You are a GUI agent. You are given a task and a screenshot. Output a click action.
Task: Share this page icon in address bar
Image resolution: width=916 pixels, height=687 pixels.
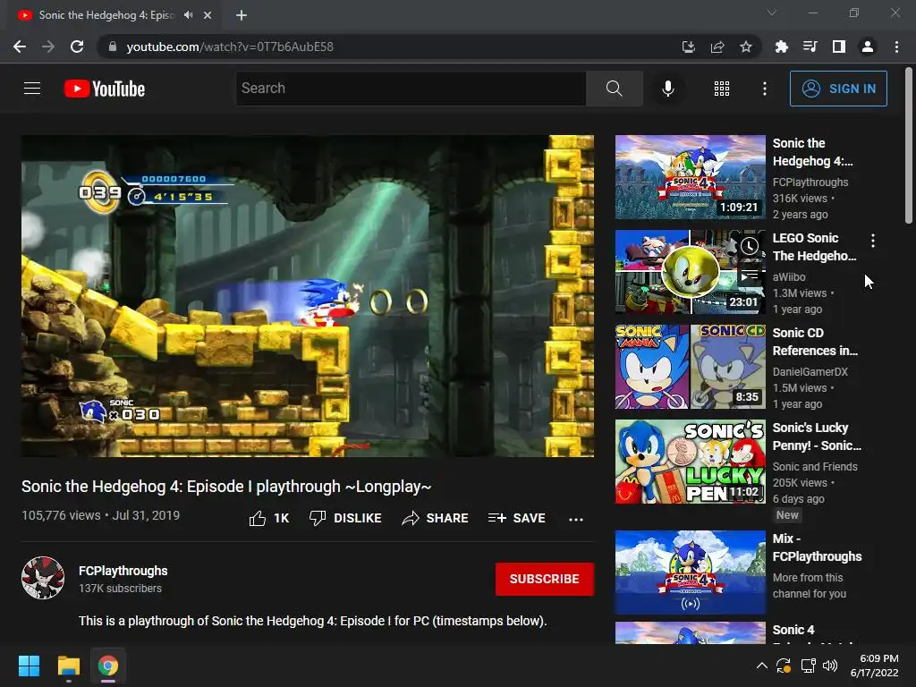click(x=717, y=47)
